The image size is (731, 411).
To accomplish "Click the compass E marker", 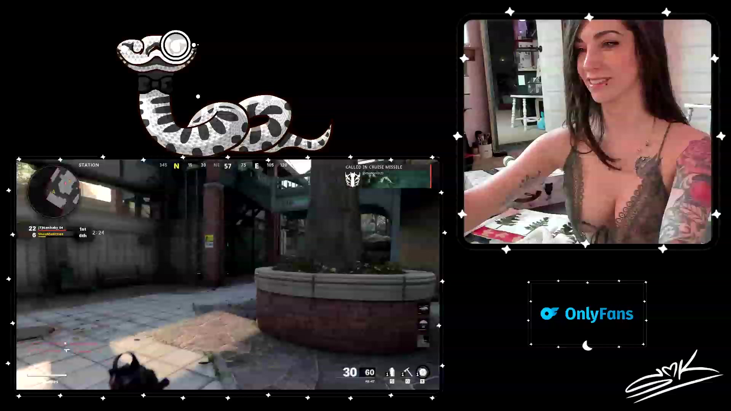I will (257, 166).
